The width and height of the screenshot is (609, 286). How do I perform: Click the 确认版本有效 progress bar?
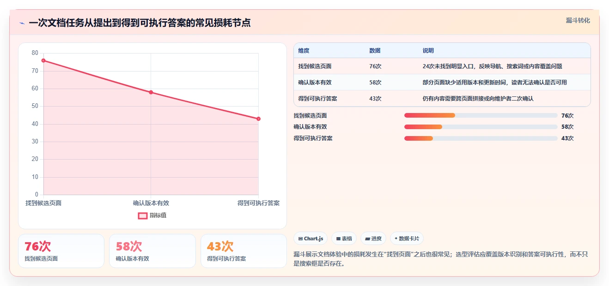(481, 127)
